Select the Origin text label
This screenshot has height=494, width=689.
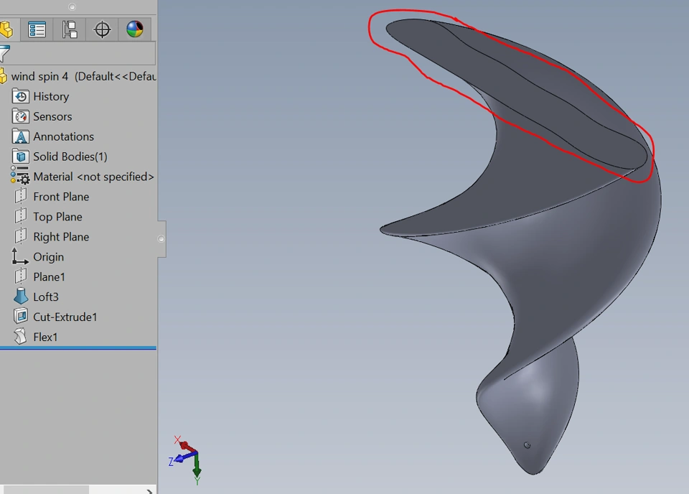coord(48,257)
